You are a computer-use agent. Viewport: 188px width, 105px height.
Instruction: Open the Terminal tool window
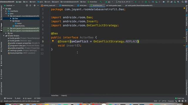pyautogui.click(x=8, y=98)
